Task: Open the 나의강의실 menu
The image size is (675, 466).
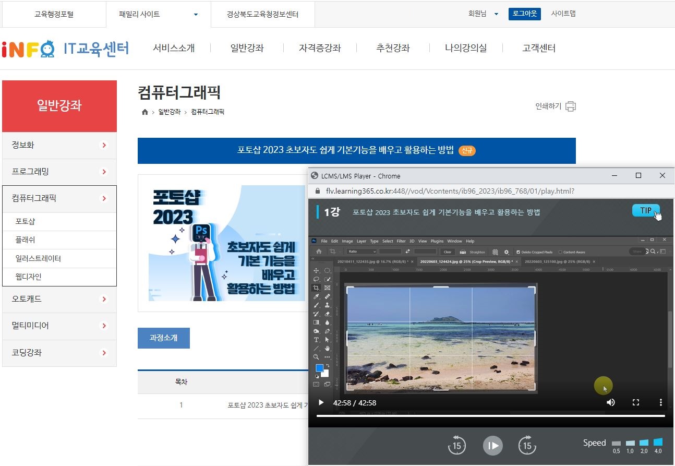Action: (x=466, y=48)
